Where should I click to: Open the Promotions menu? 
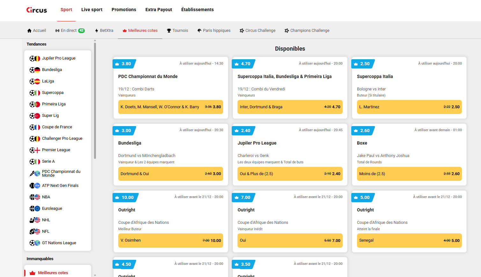click(124, 10)
